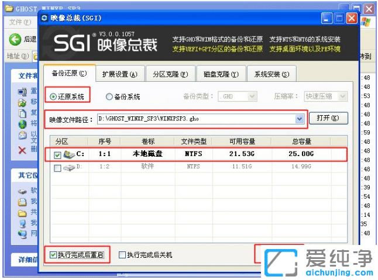The height and width of the screenshot is (280, 378).
Task: Toggle the C: partition checkbox
Action: point(57,155)
